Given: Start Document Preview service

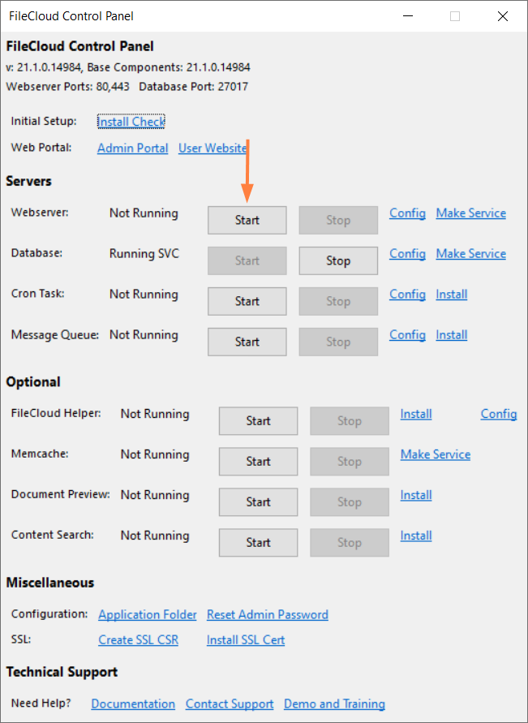Looking at the screenshot, I should tap(258, 501).
